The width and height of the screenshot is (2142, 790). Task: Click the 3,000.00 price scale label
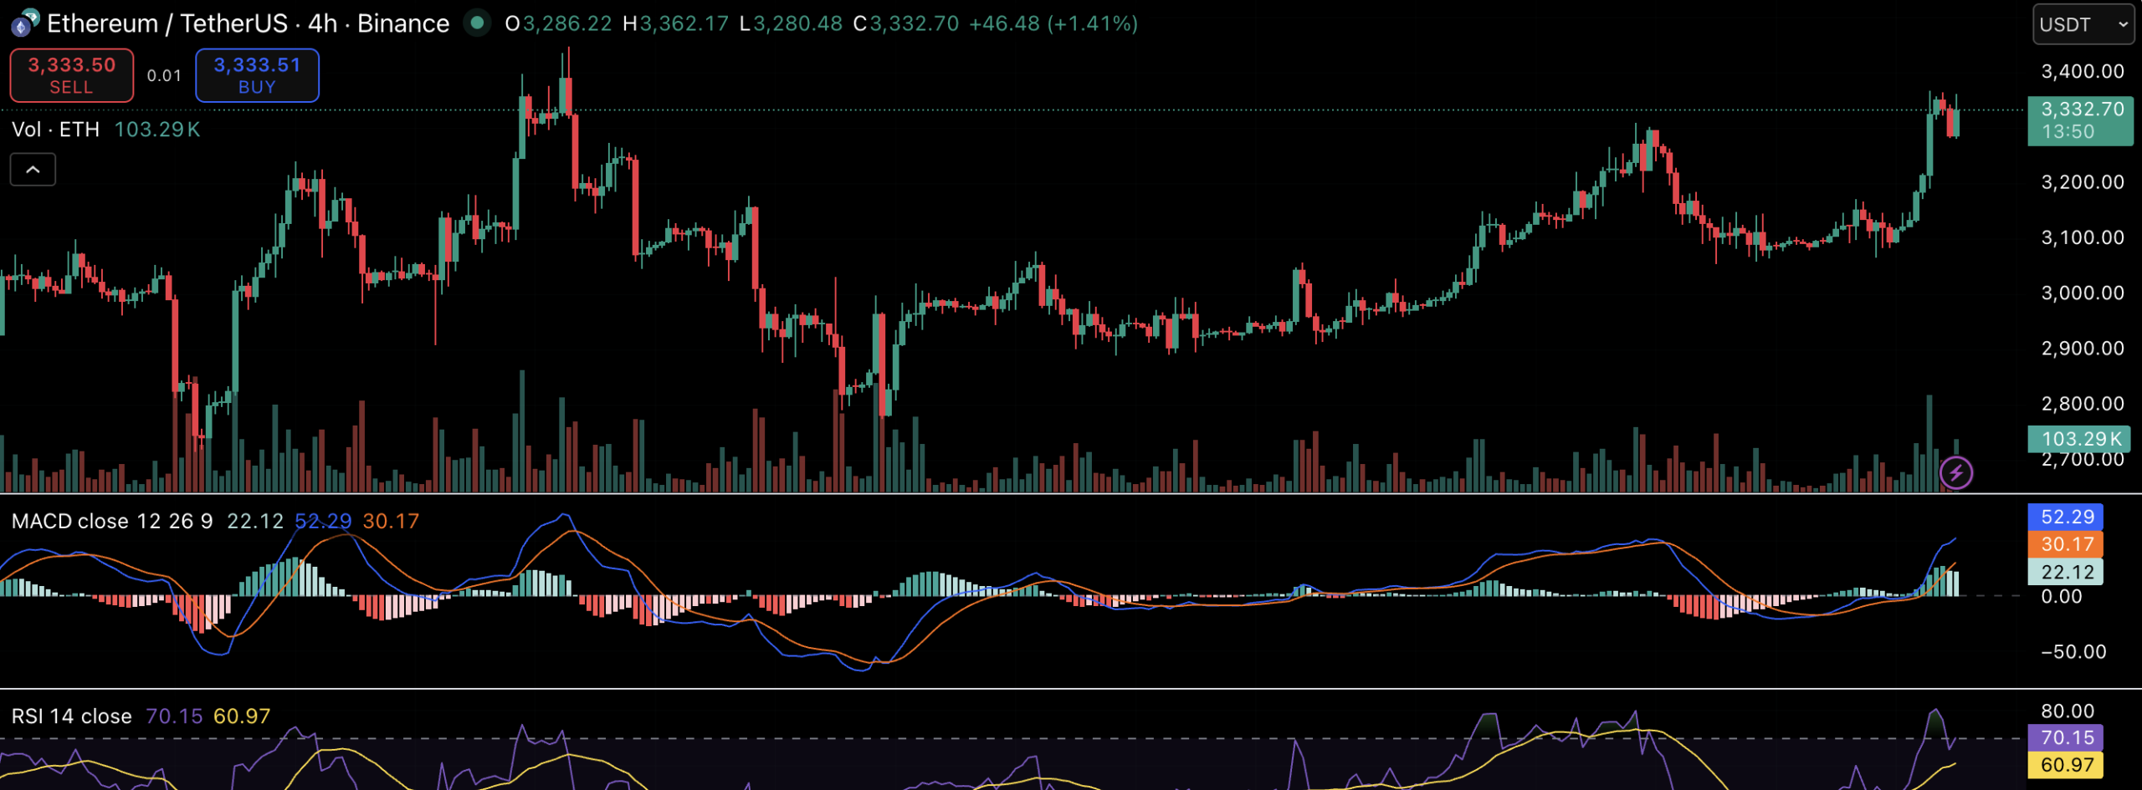pos(2083,293)
